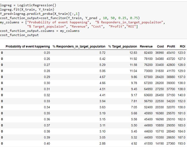The image size is (187, 147).
Task: Click cost value 15850
Action: 159,125
